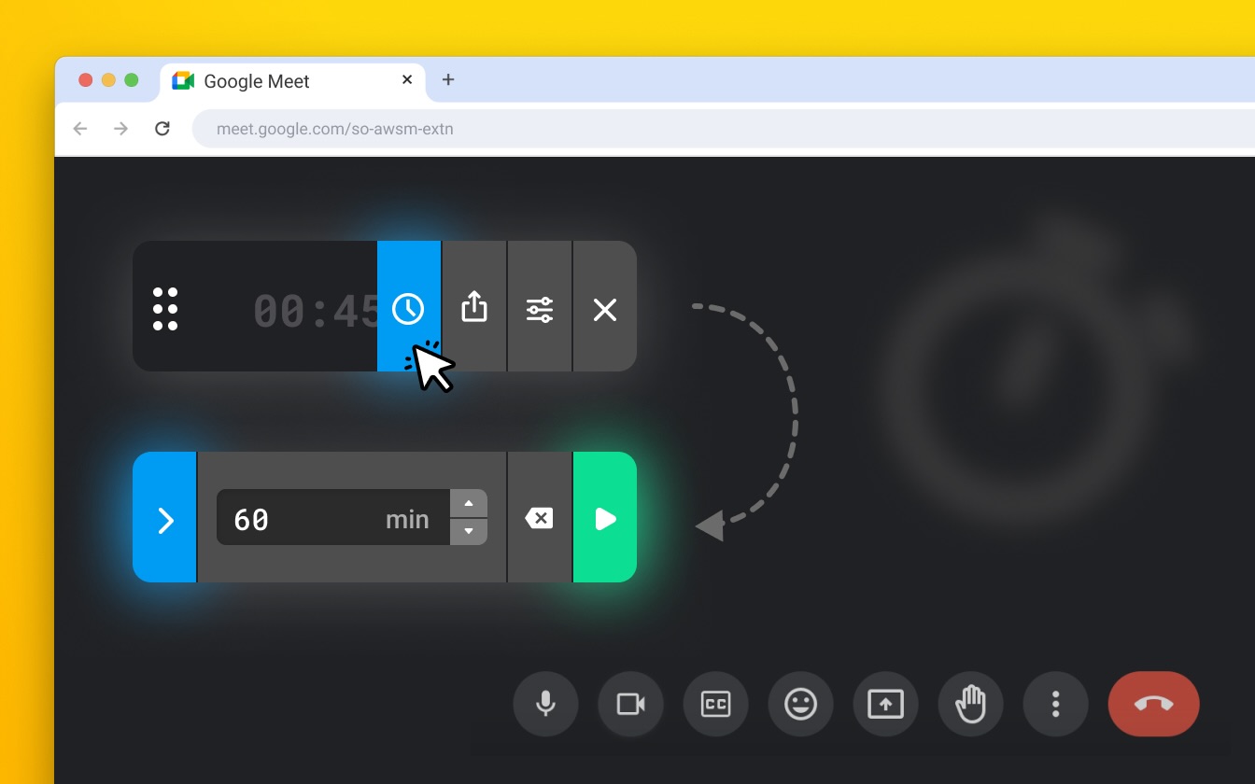
Task: Select the Google Meet browser tab
Action: (257, 81)
